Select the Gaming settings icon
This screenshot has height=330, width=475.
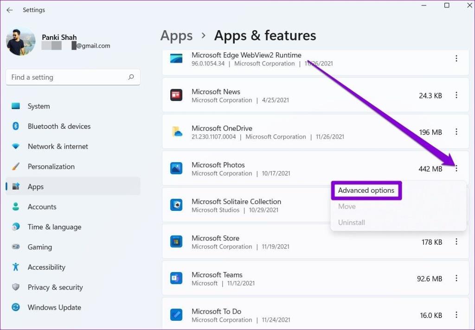[15, 247]
